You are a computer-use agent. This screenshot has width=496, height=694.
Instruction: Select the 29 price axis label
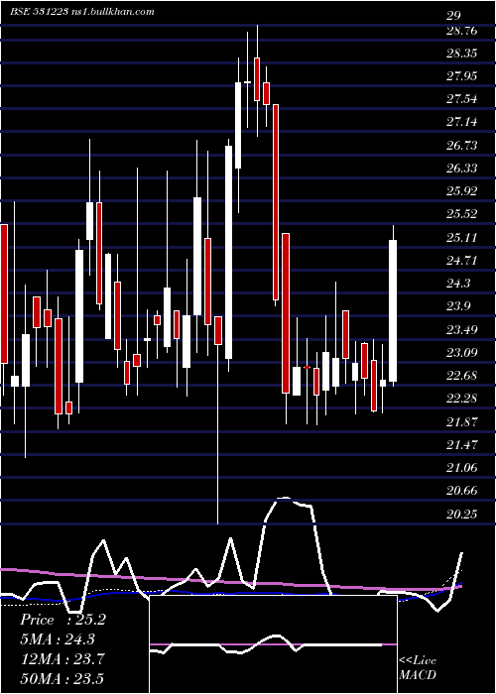pos(453,16)
